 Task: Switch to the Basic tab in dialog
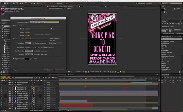coord(15,26)
